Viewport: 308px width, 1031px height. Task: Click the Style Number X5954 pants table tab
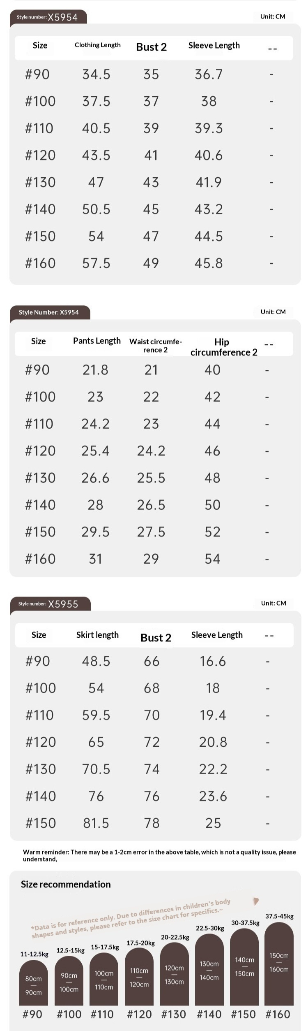[x=50, y=312]
